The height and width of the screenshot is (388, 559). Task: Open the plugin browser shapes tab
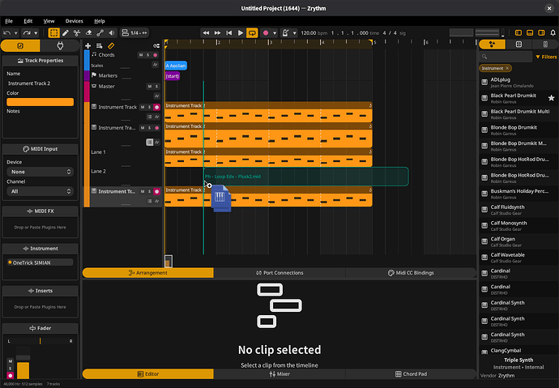pyautogui.click(x=493, y=45)
